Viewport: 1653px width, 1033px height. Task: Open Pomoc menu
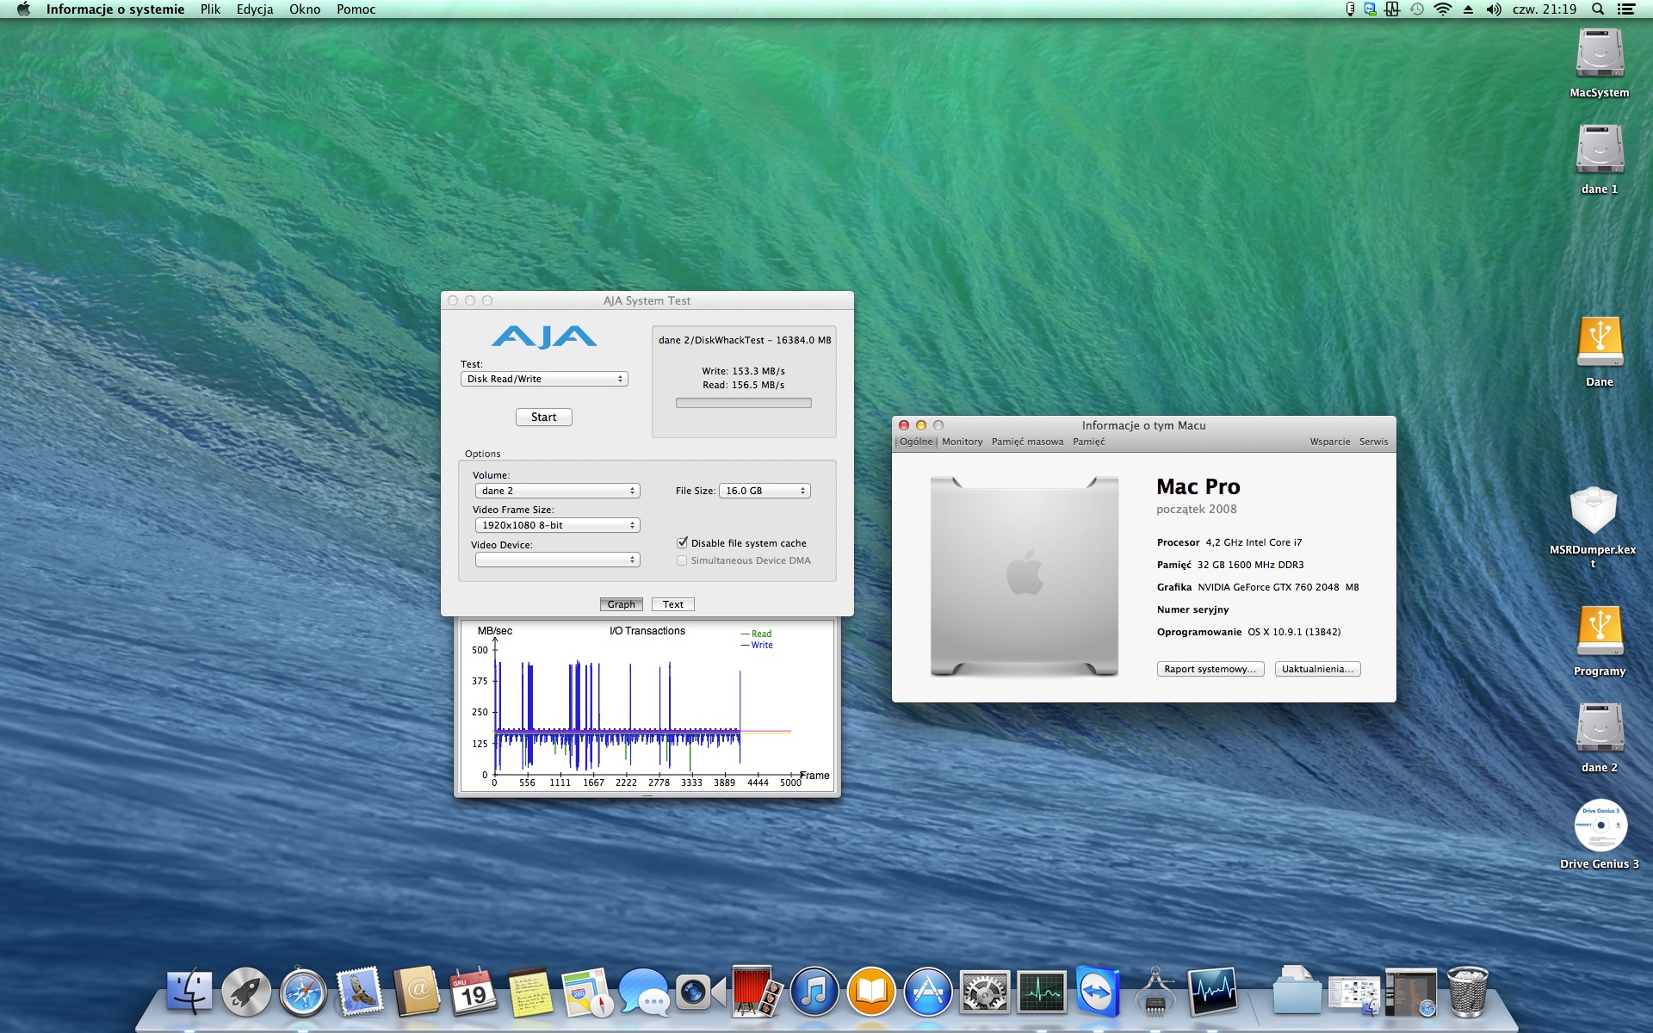(356, 9)
